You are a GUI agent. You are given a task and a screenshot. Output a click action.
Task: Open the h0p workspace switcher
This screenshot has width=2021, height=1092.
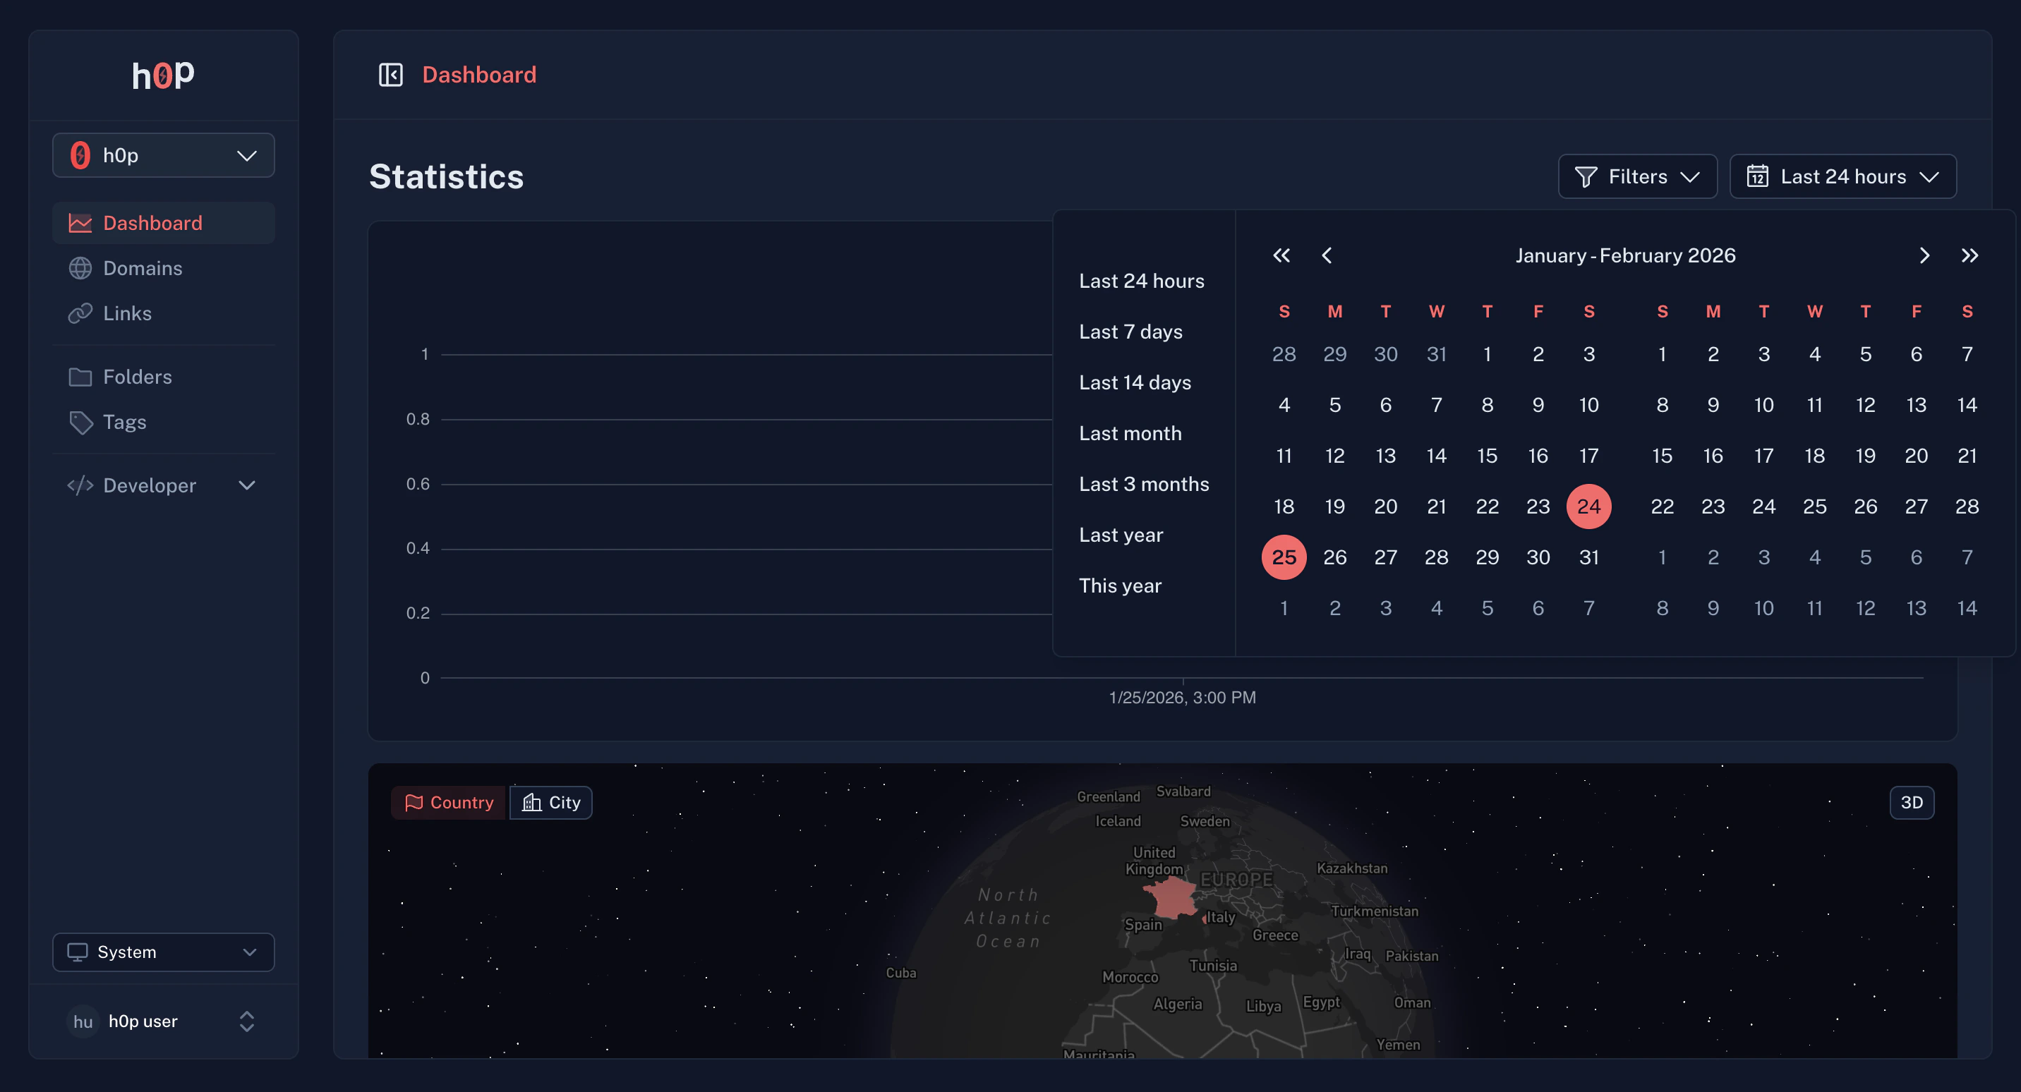click(163, 155)
